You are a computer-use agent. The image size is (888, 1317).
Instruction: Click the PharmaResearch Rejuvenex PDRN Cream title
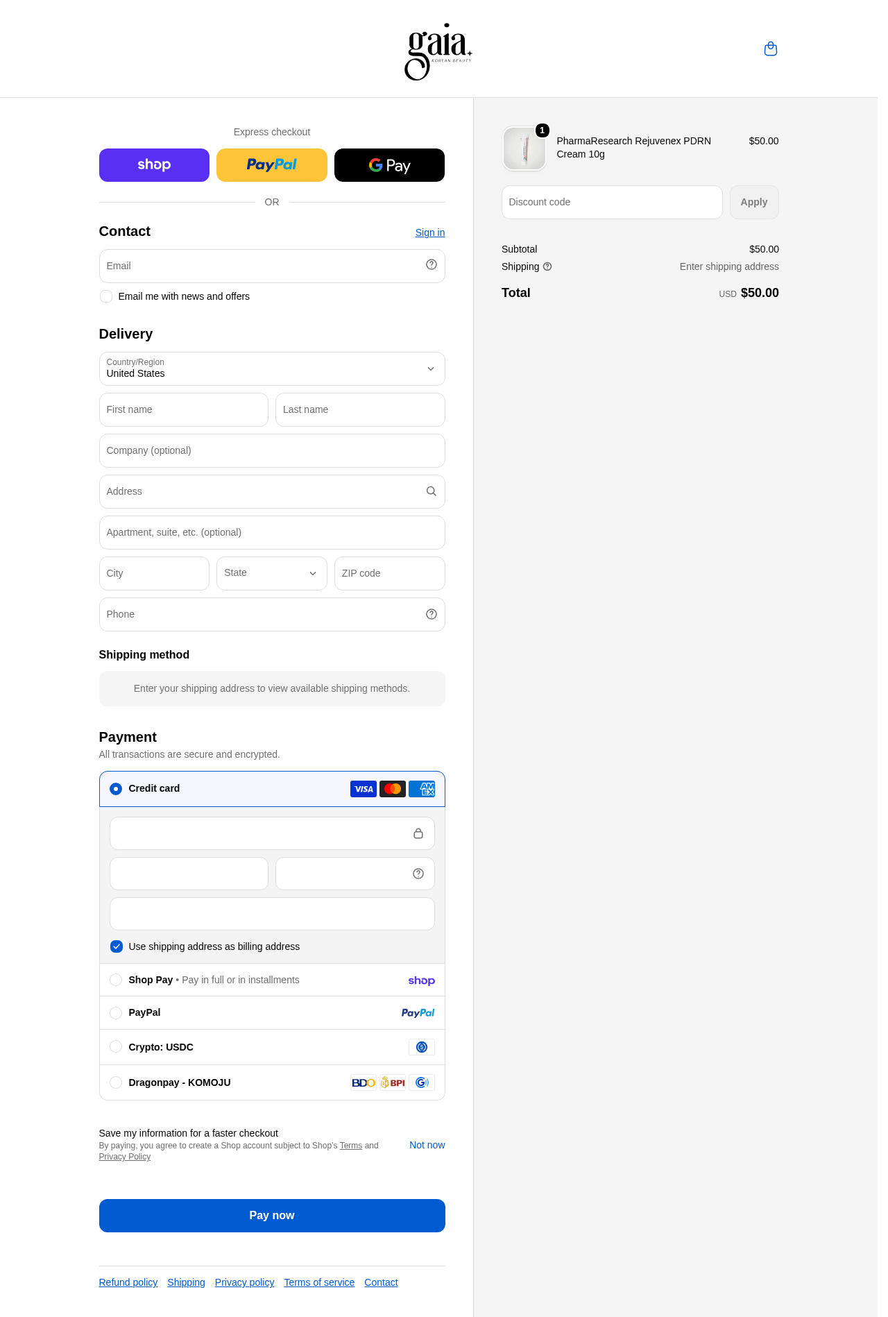click(633, 147)
